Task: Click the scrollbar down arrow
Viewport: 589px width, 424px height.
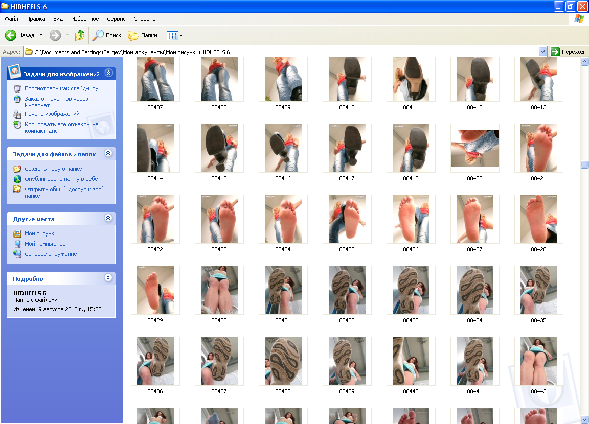Action: tap(584, 419)
